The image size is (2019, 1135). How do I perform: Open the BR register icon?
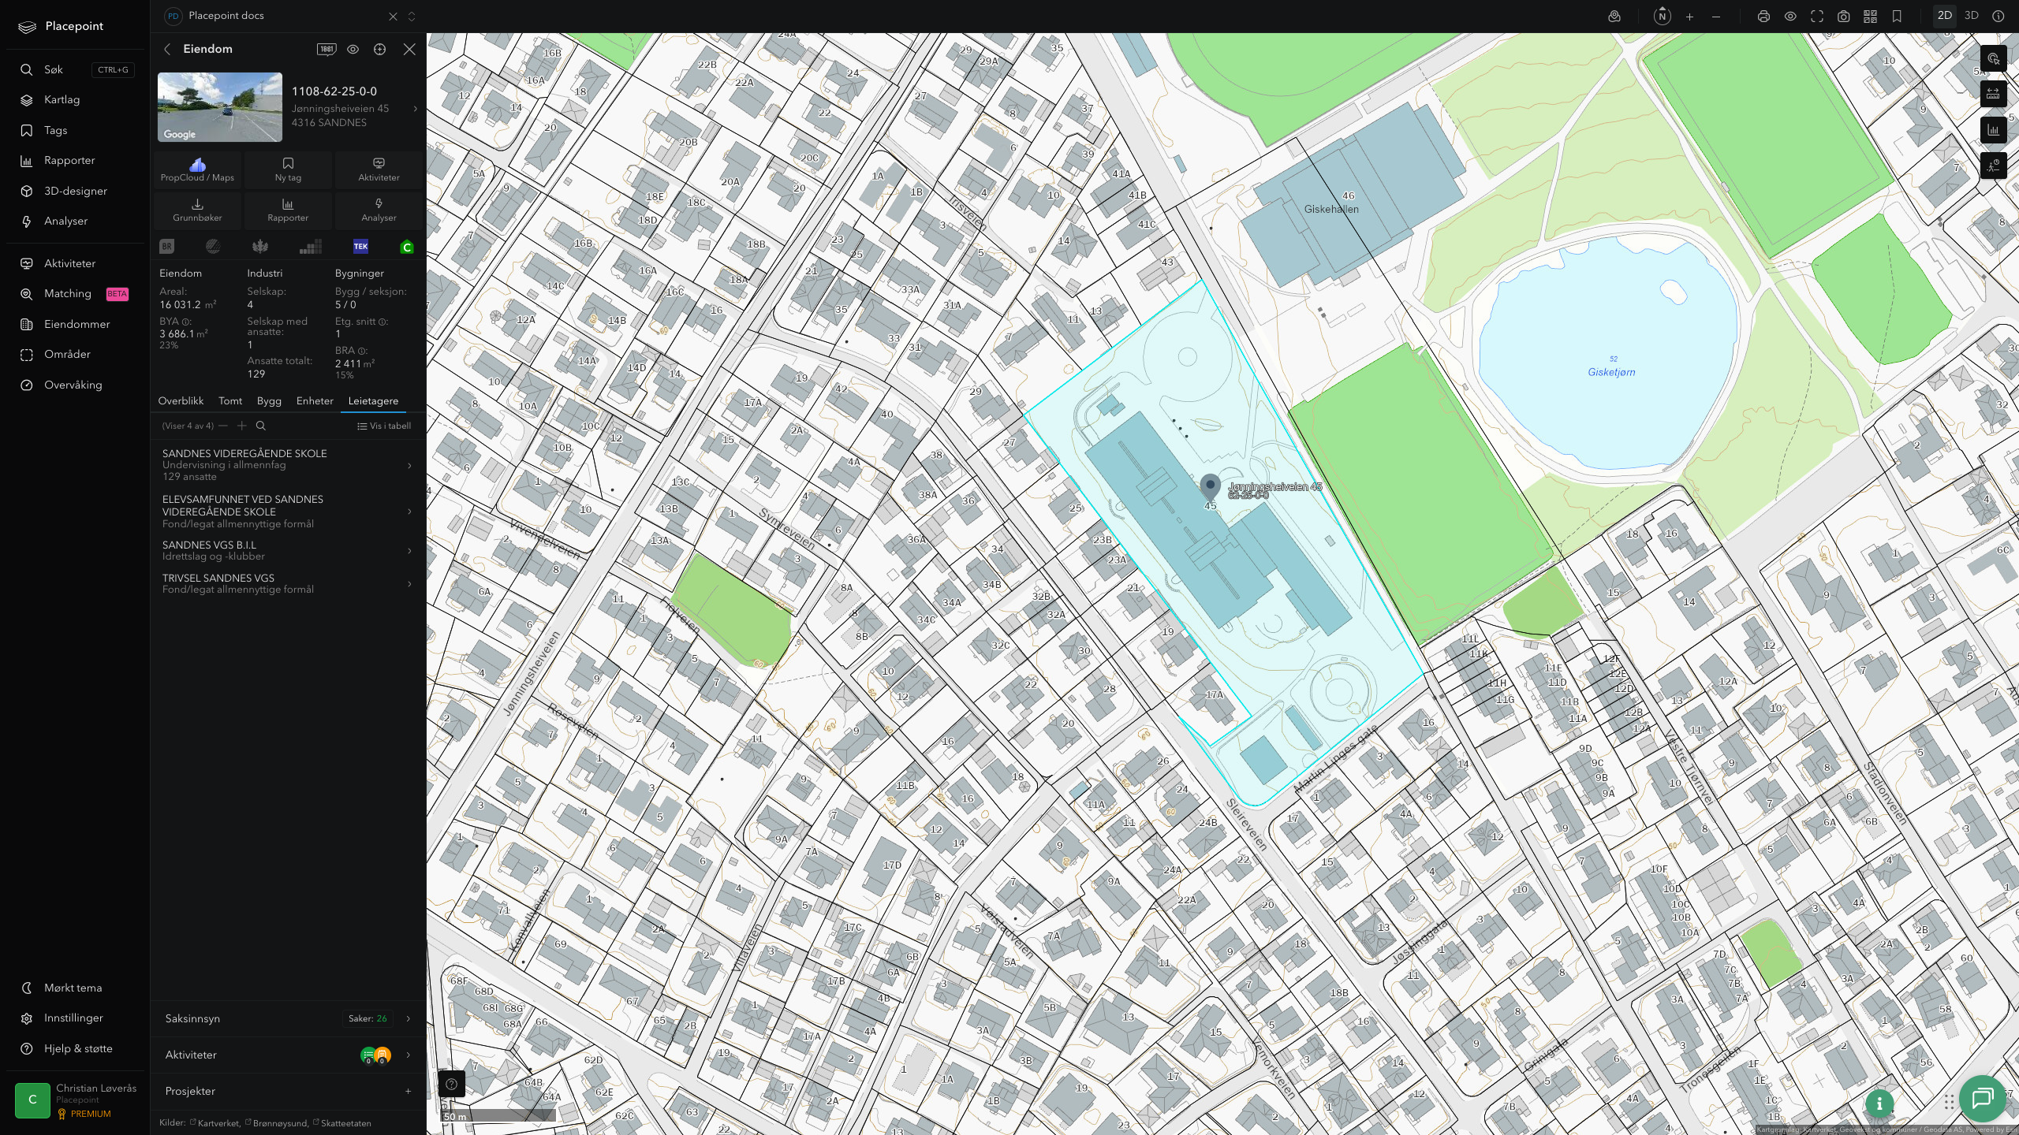click(x=166, y=247)
